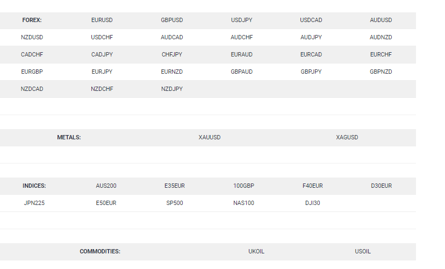Select the AUDUSD currency pair
This screenshot has width=445, height=269.
(x=381, y=20)
